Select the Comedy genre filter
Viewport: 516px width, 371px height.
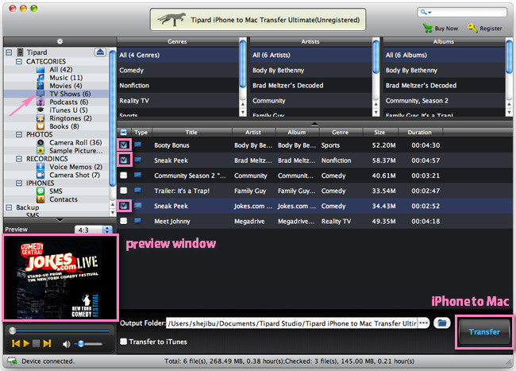[x=178, y=70]
